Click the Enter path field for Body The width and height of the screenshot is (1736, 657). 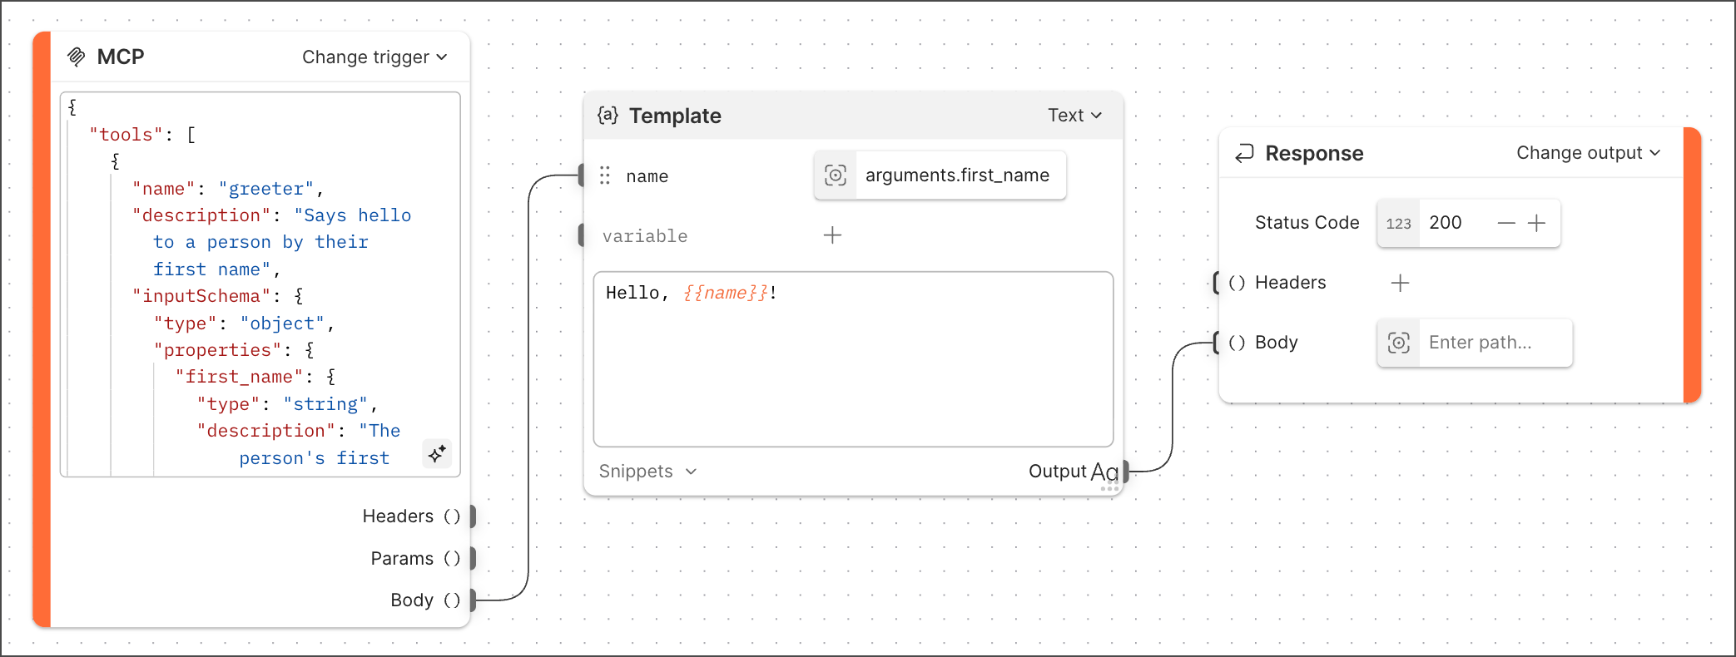[1495, 343]
